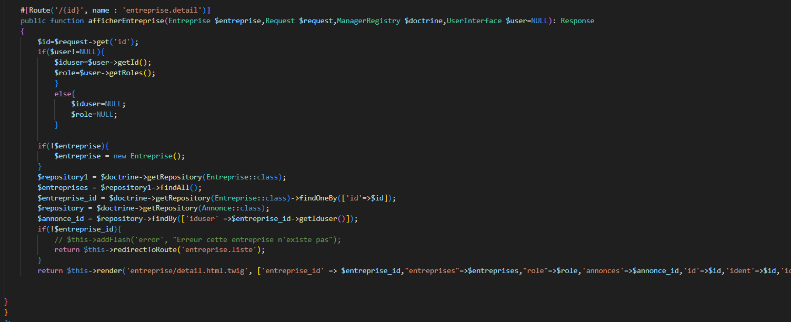Click the Response return type
Screen dimensions: 791x322
click(577, 21)
